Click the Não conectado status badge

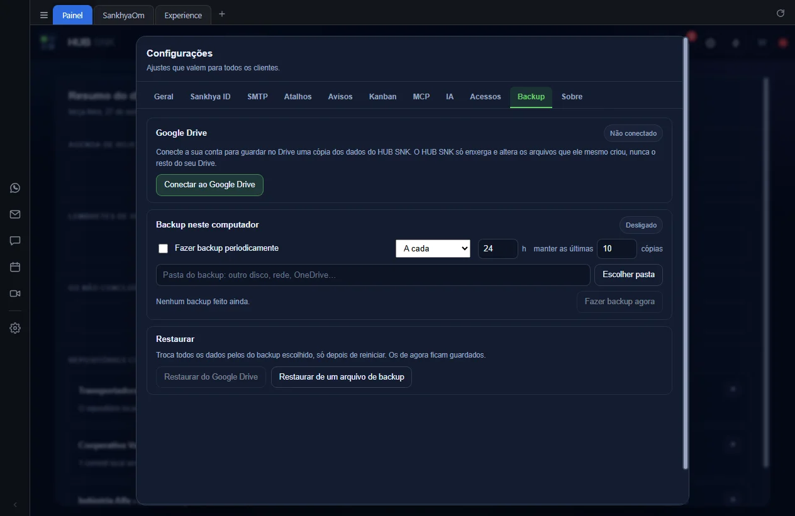click(x=633, y=133)
